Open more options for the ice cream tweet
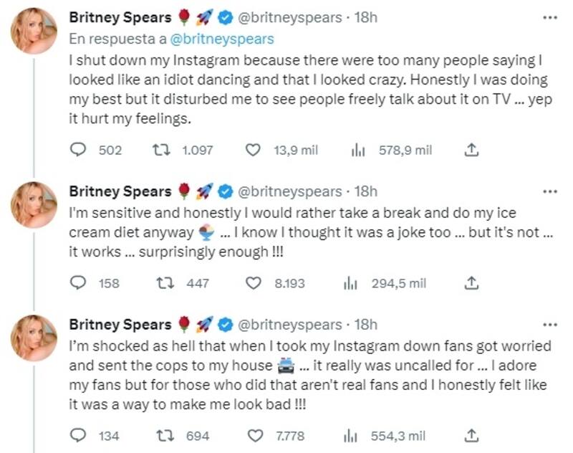The height and width of the screenshot is (453, 573). (550, 191)
